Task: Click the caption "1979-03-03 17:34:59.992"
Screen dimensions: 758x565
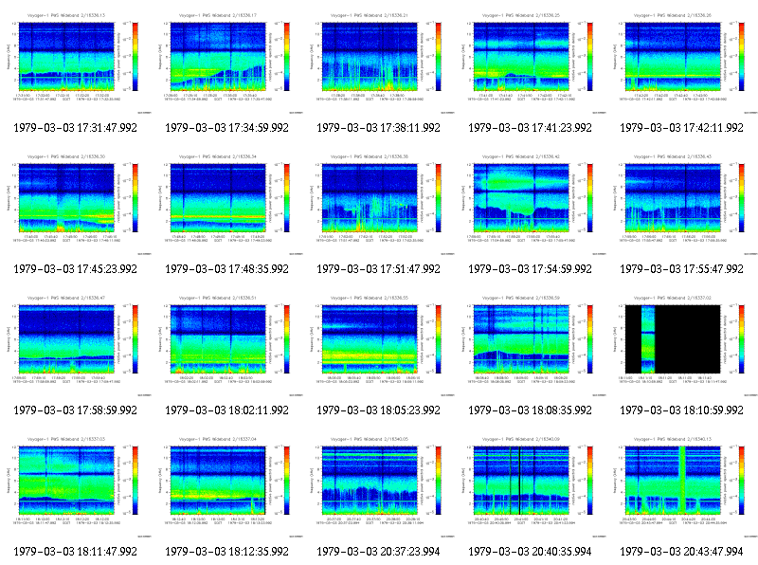Action: (226, 128)
